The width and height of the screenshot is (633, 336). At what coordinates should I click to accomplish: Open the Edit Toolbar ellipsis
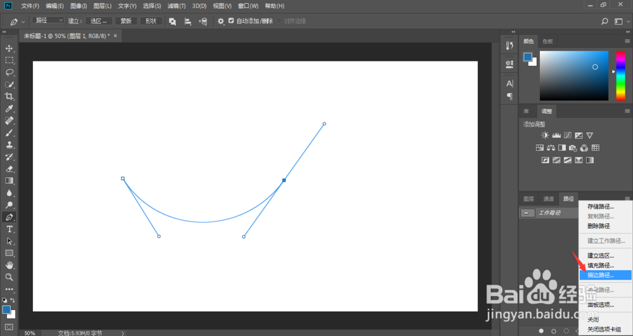point(9,289)
